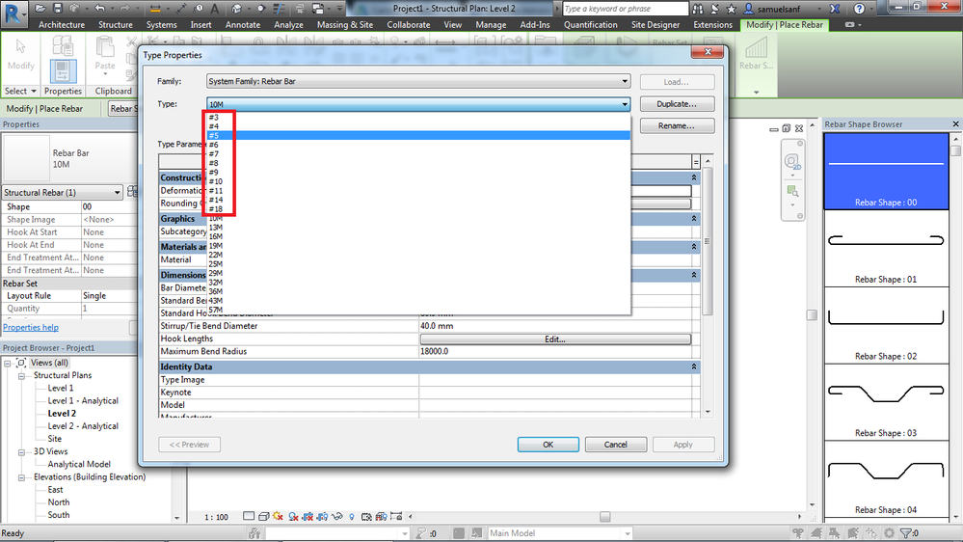963x542 pixels.
Task: Click the 2D navigation wheel icon
Action: tap(792, 162)
